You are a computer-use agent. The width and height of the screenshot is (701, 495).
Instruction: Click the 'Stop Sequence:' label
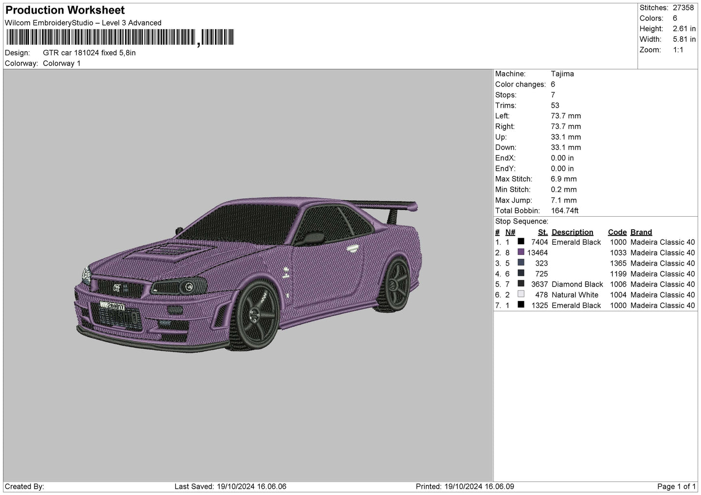(x=522, y=222)
